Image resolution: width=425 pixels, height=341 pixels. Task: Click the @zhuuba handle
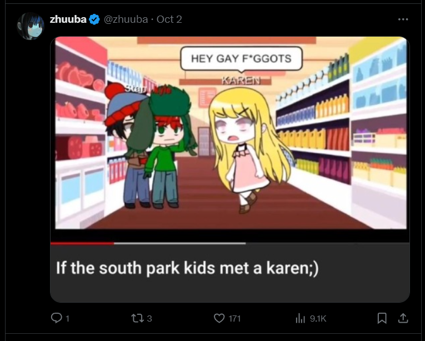126,19
